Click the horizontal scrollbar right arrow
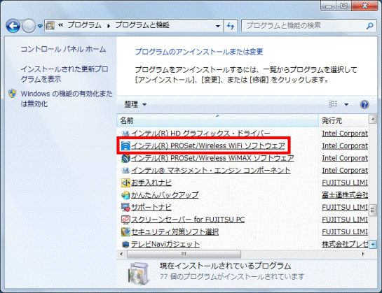382x293 pixels. [363, 254]
